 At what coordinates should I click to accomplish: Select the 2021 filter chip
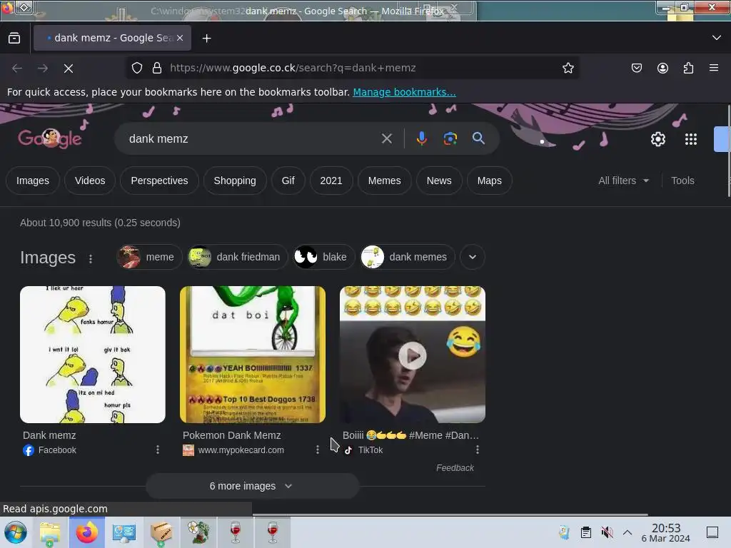[331, 181]
